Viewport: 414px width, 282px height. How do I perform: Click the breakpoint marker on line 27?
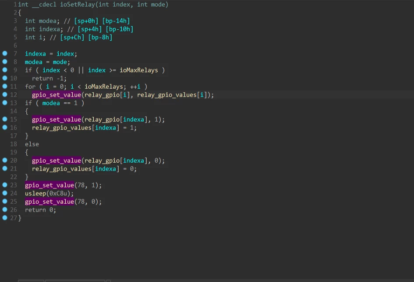tap(4, 218)
